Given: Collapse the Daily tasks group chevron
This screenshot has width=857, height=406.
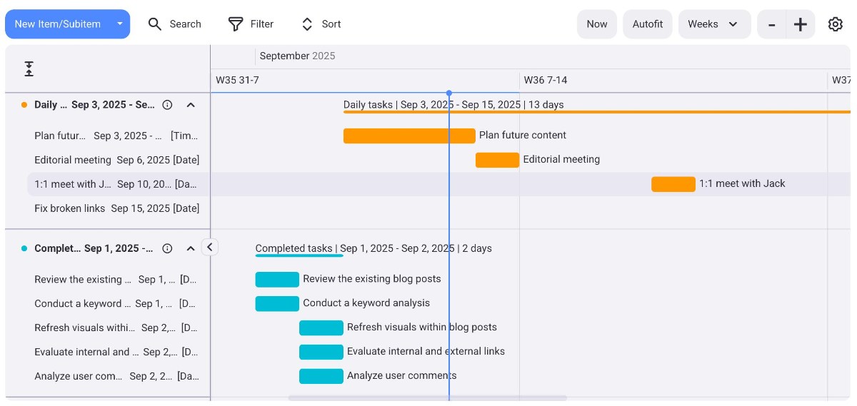Looking at the screenshot, I should click(x=191, y=105).
